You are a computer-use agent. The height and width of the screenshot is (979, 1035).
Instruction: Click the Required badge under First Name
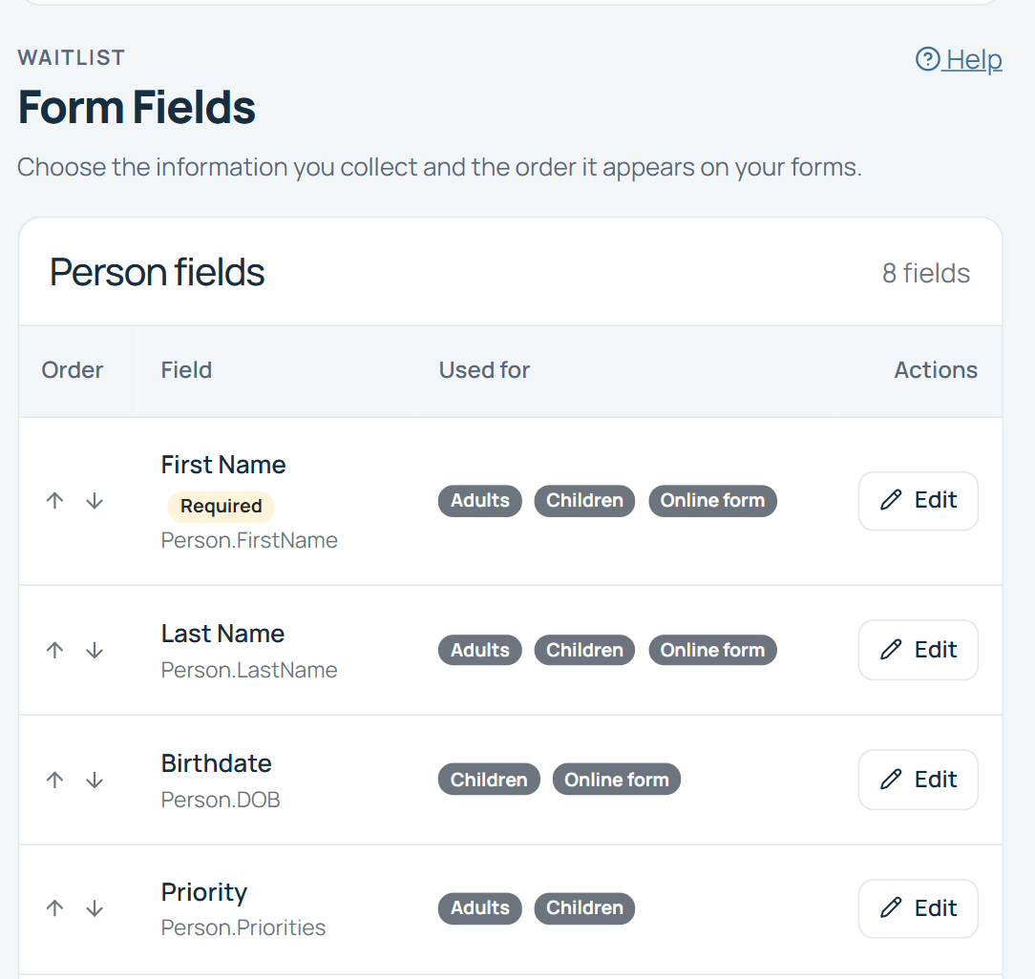pos(222,506)
